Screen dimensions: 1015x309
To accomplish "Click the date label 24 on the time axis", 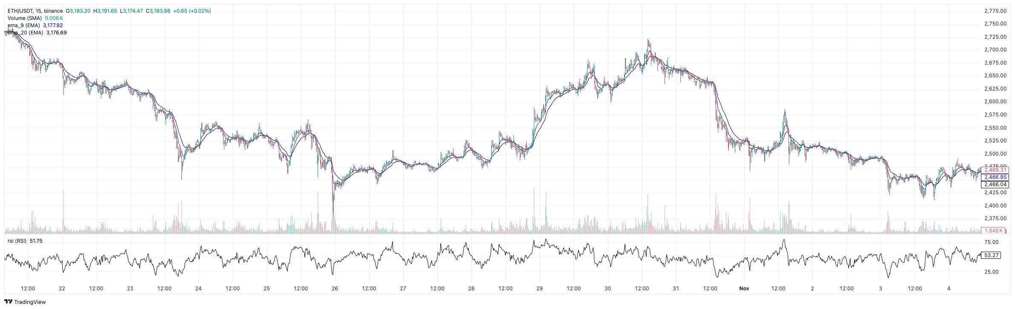I will tap(198, 289).
